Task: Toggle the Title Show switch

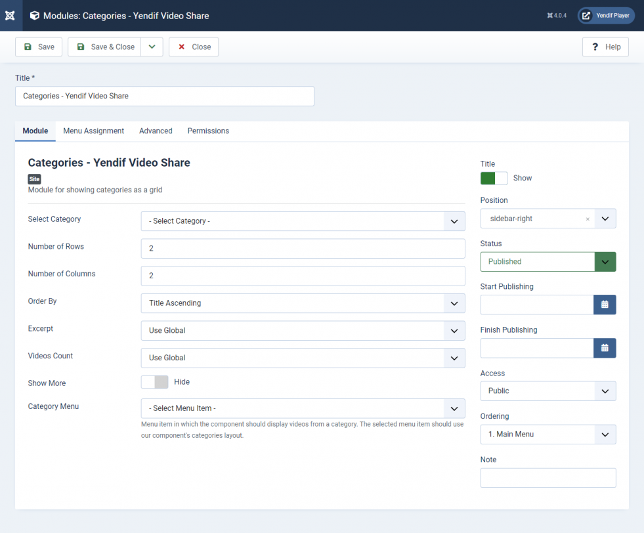Action: (494, 179)
